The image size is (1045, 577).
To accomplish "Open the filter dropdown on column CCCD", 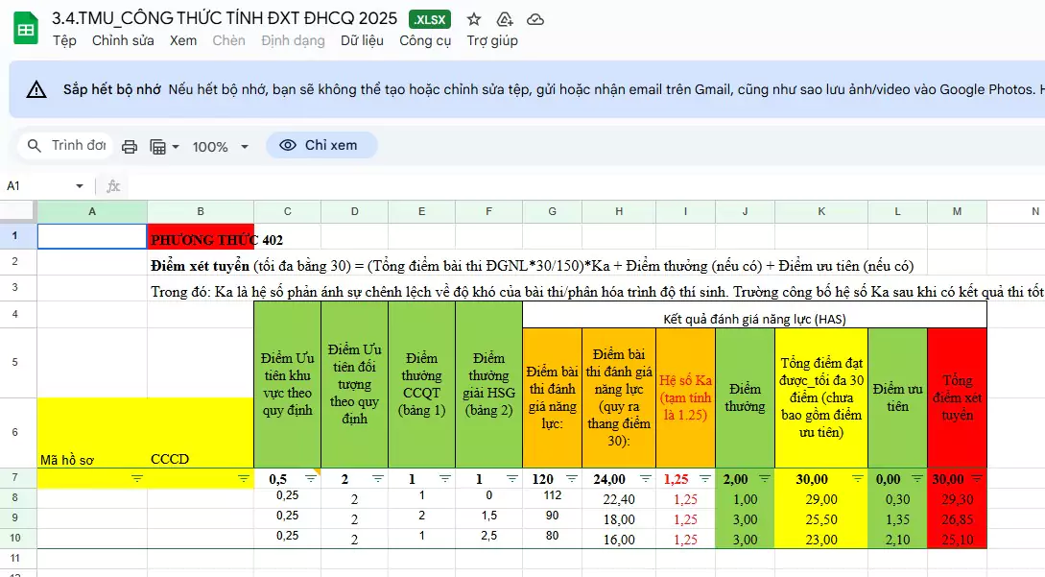I will (241, 477).
